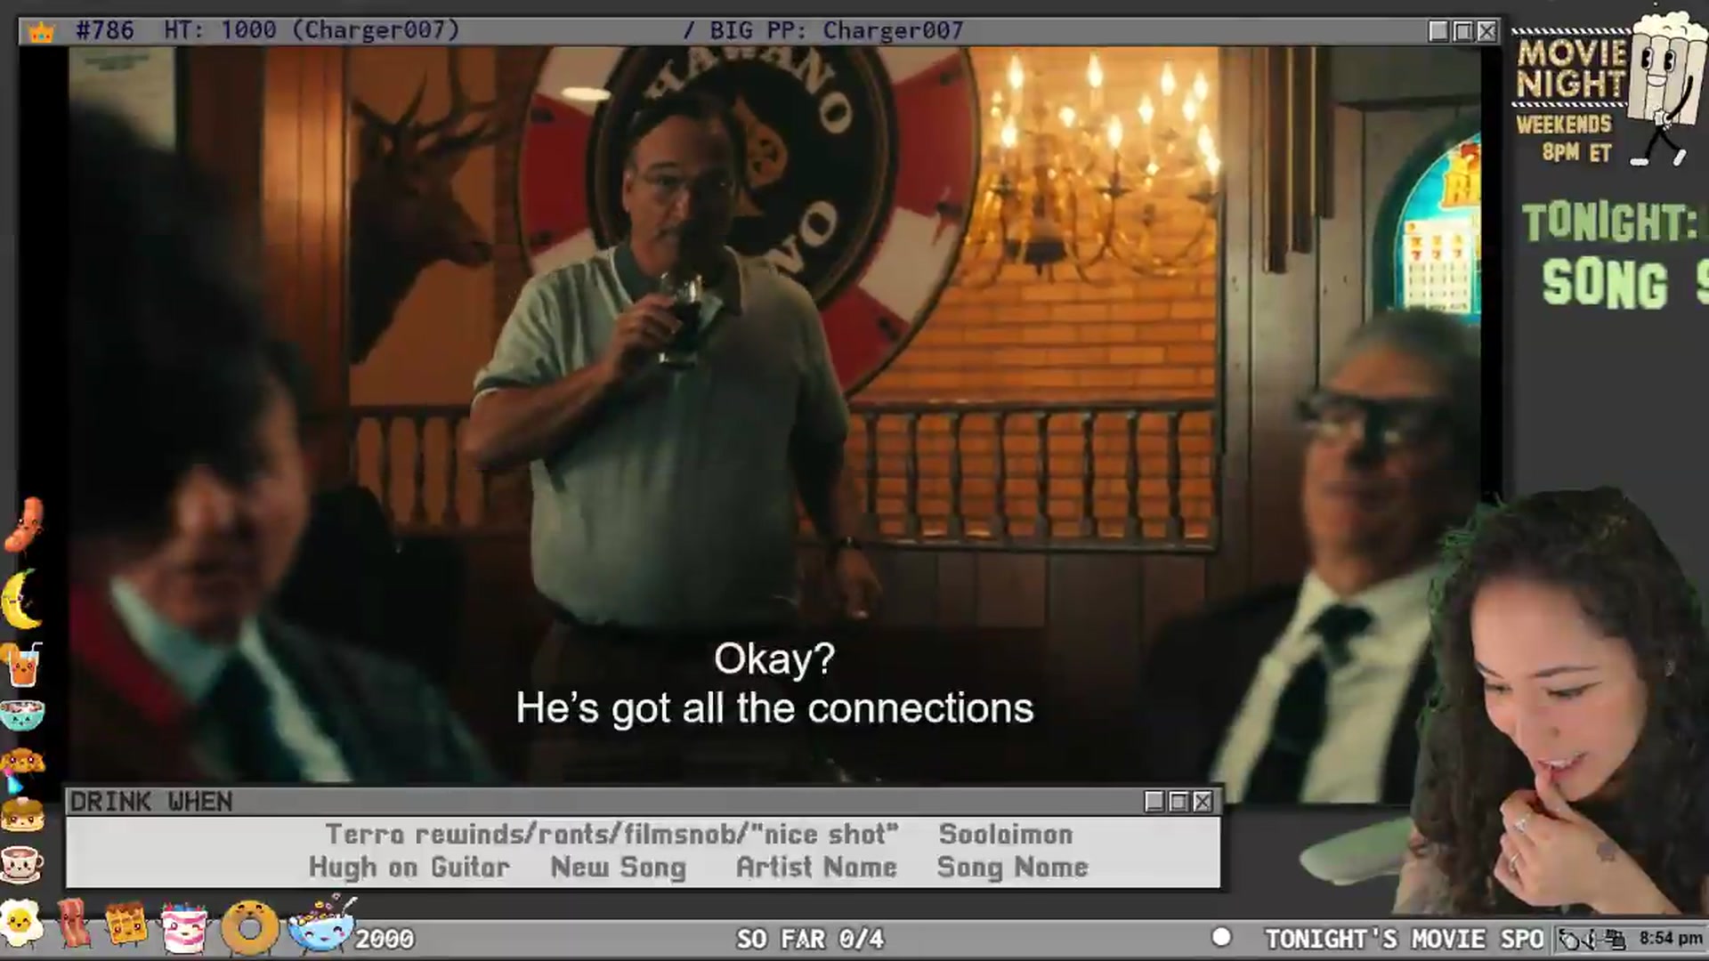Image resolution: width=1709 pixels, height=961 pixels.
Task: Click the "Soolaimon" drink rule
Action: pos(1006,835)
